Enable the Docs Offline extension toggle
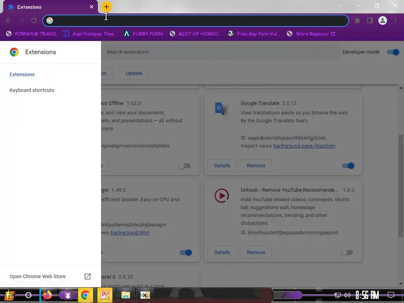 coord(185,166)
